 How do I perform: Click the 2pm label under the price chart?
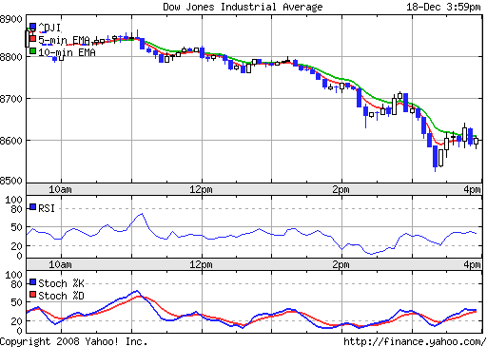[x=341, y=189]
